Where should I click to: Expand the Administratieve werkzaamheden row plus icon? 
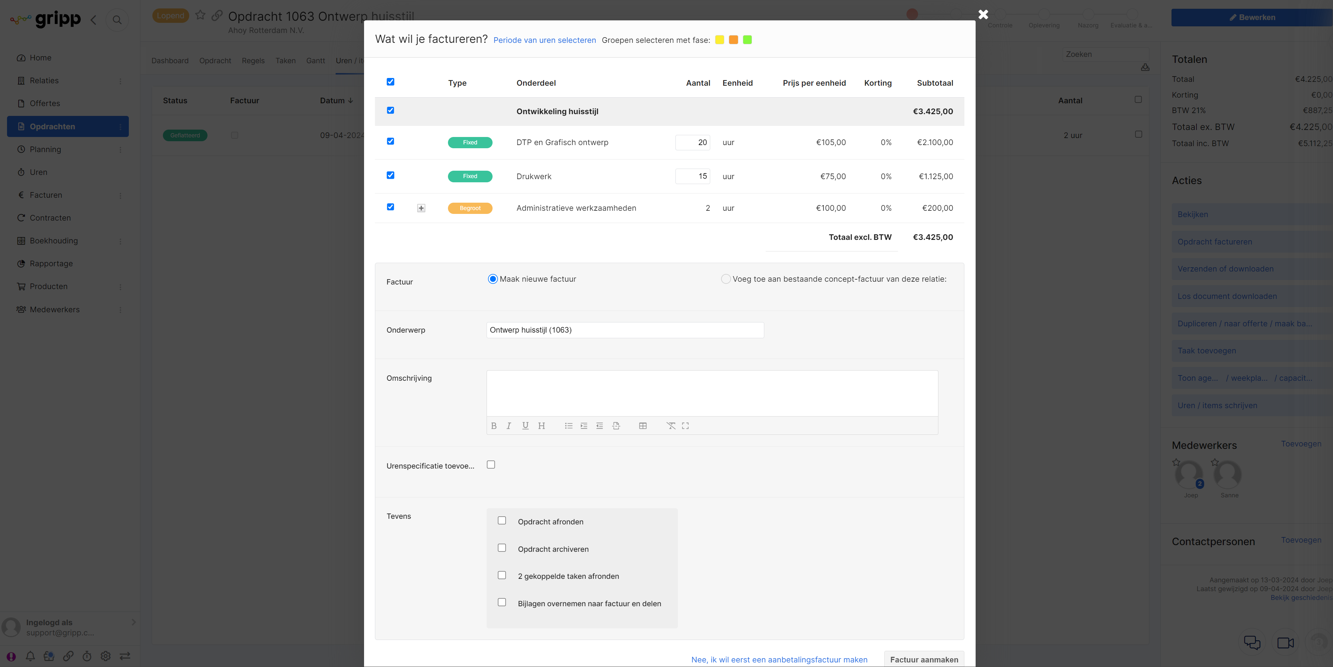(421, 208)
